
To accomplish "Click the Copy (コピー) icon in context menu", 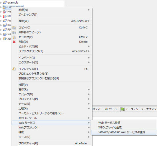I will (x=14, y=27).
